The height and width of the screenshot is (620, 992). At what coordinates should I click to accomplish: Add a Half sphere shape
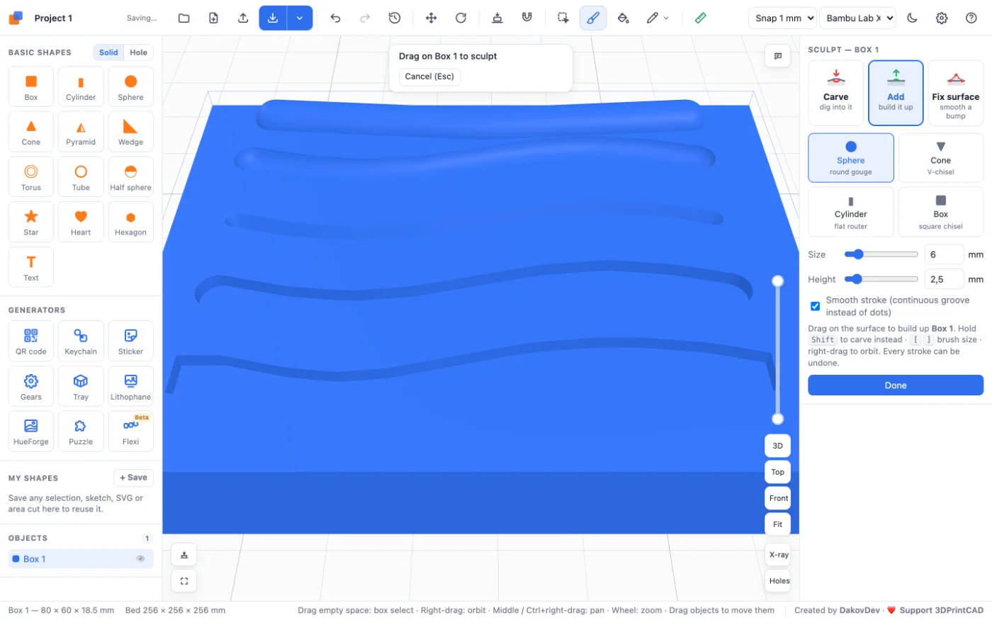130,176
